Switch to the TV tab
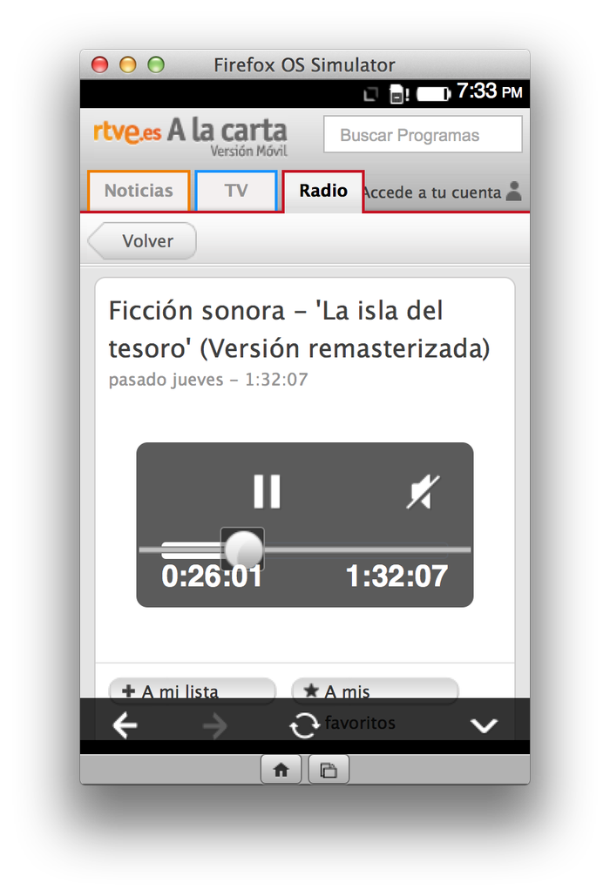This screenshot has width=610, height=896. tap(236, 191)
